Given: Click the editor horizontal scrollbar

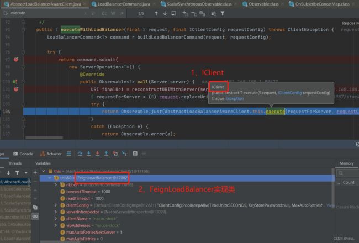Looking at the screenshot, I should [x=44, y=138].
